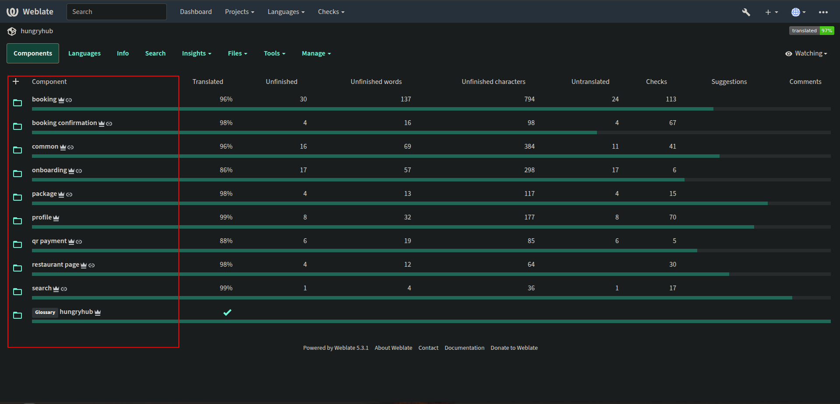Click the link icon next to onboarding
840x404 pixels.
pos(79,171)
